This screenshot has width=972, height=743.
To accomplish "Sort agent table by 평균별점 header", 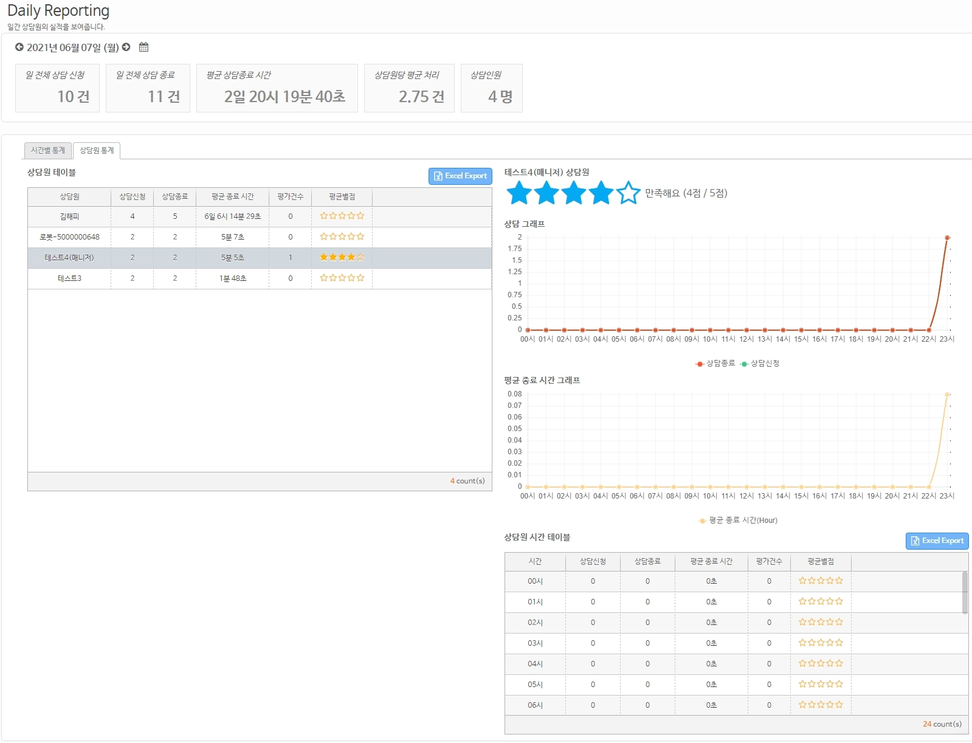I will [x=342, y=197].
